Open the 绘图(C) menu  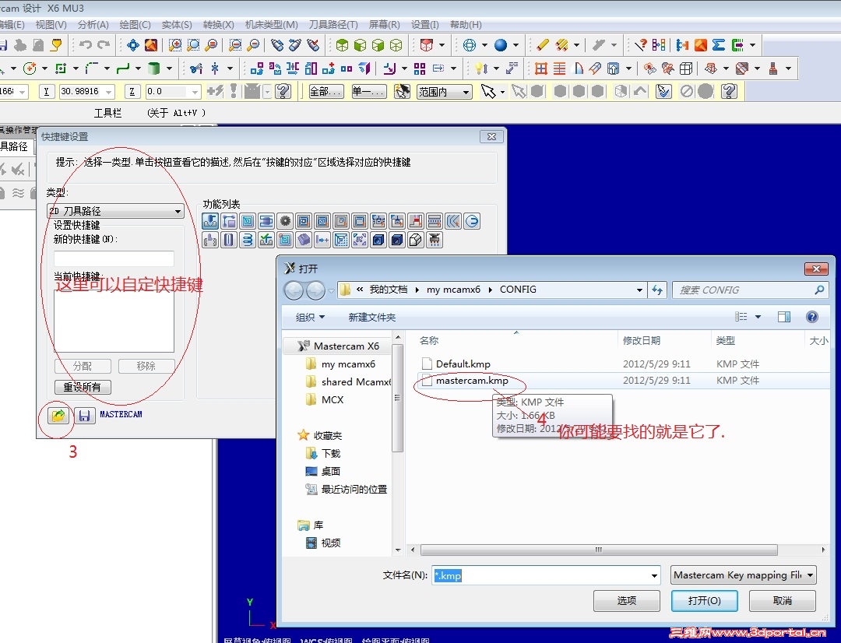[x=135, y=25]
